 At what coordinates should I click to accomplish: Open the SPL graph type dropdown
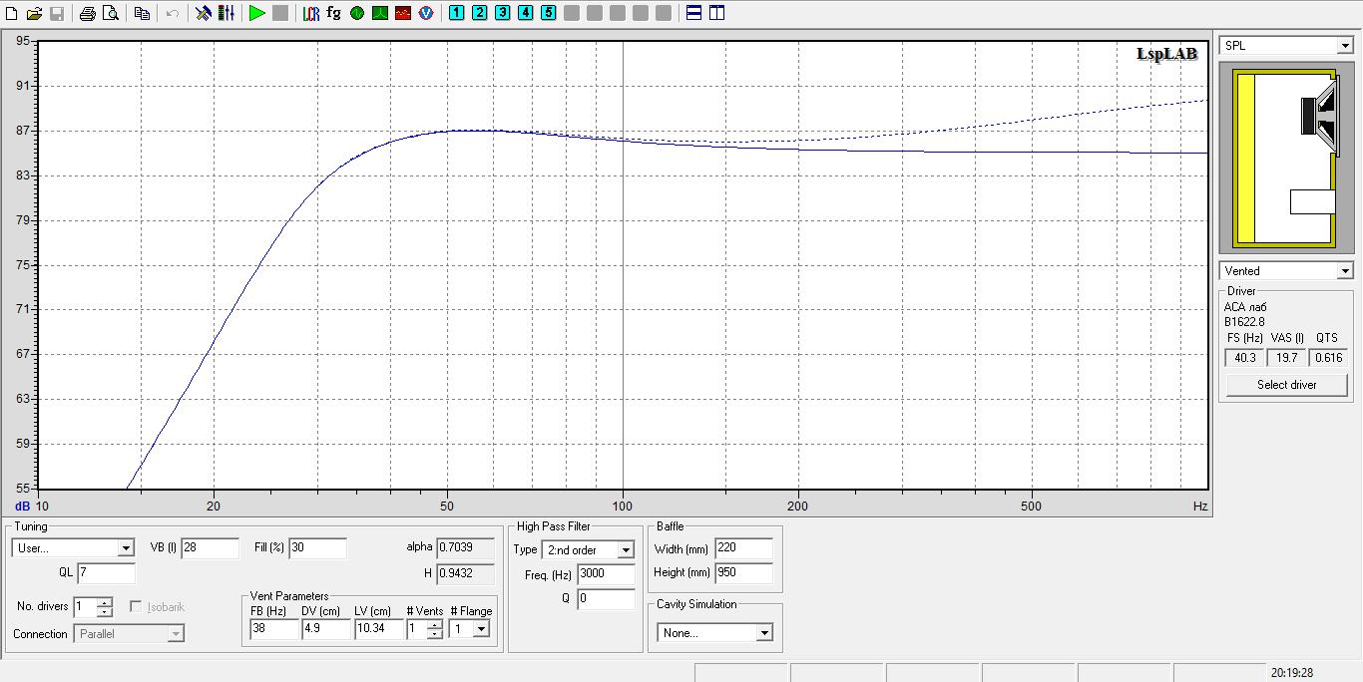click(x=1344, y=46)
